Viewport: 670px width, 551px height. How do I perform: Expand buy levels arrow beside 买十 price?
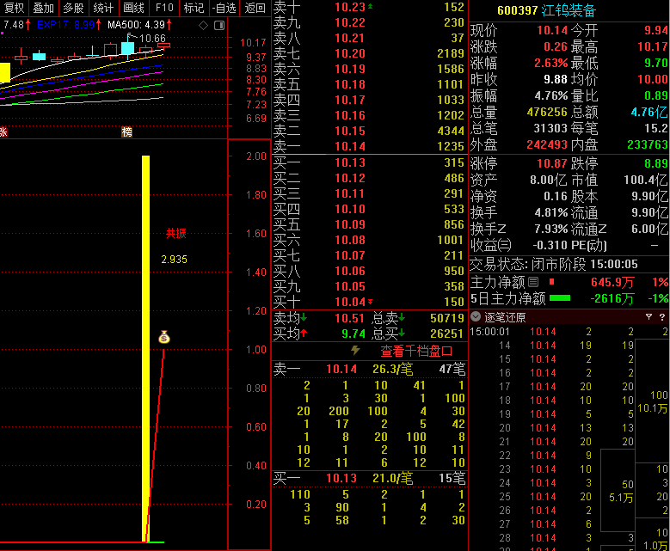coord(371,302)
